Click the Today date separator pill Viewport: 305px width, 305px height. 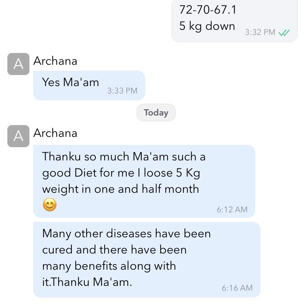click(156, 113)
